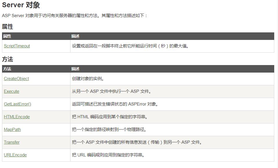
Task: Click the 'Server 对象' page heading
Action: (x=21, y=5)
